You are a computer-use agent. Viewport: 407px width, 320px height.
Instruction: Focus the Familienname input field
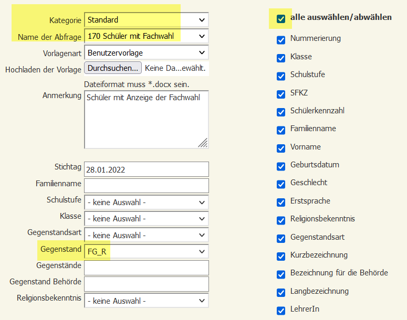click(147, 186)
